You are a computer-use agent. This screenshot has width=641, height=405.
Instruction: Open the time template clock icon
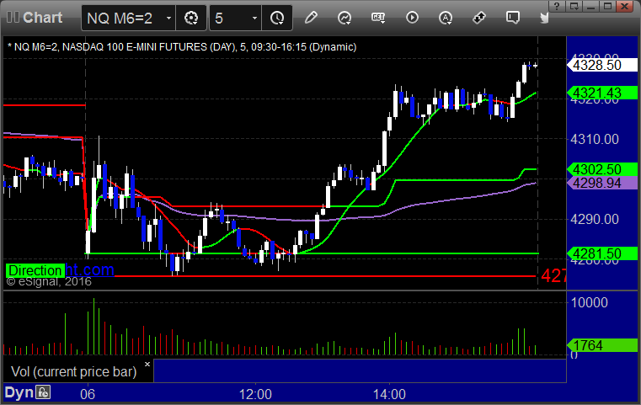tap(277, 18)
